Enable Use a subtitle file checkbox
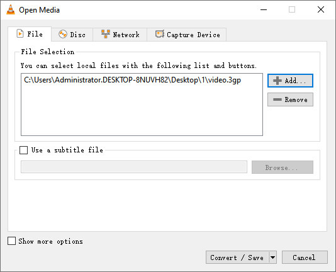The height and width of the screenshot is (272, 336). tap(23, 150)
